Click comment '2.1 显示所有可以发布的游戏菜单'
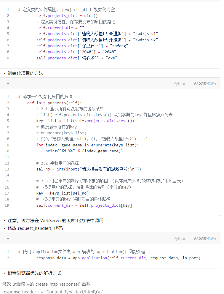This screenshot has height=294, width=224. tap(70, 109)
